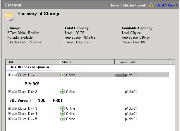Click the warning icon beside cluster events
The image size is (180, 131).
(x=151, y=5)
